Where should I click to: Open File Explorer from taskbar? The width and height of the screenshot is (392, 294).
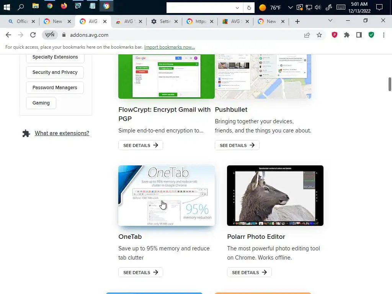tap(36, 6)
